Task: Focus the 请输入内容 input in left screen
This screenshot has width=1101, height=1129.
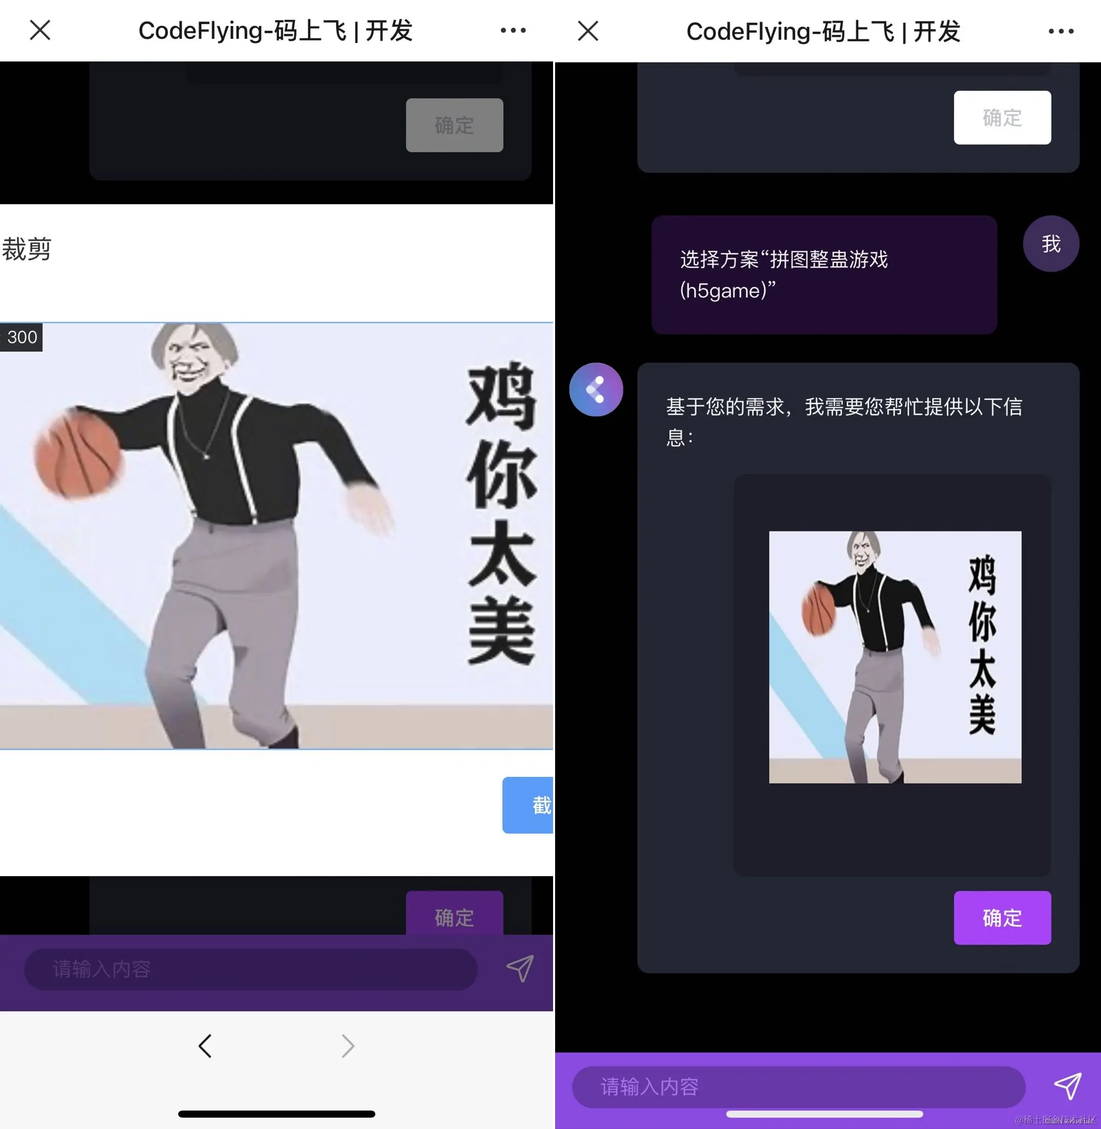Action: 251,969
